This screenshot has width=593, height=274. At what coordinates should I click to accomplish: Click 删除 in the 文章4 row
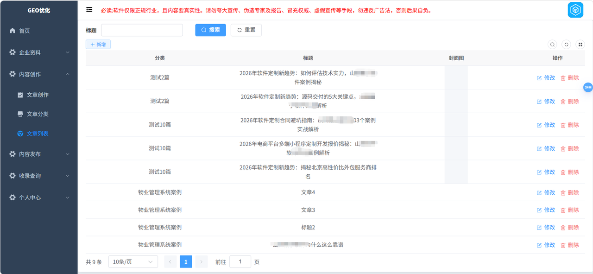[x=570, y=192]
